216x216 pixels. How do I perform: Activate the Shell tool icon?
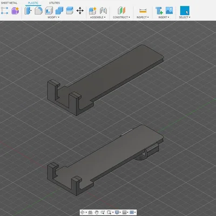coord(49,11)
